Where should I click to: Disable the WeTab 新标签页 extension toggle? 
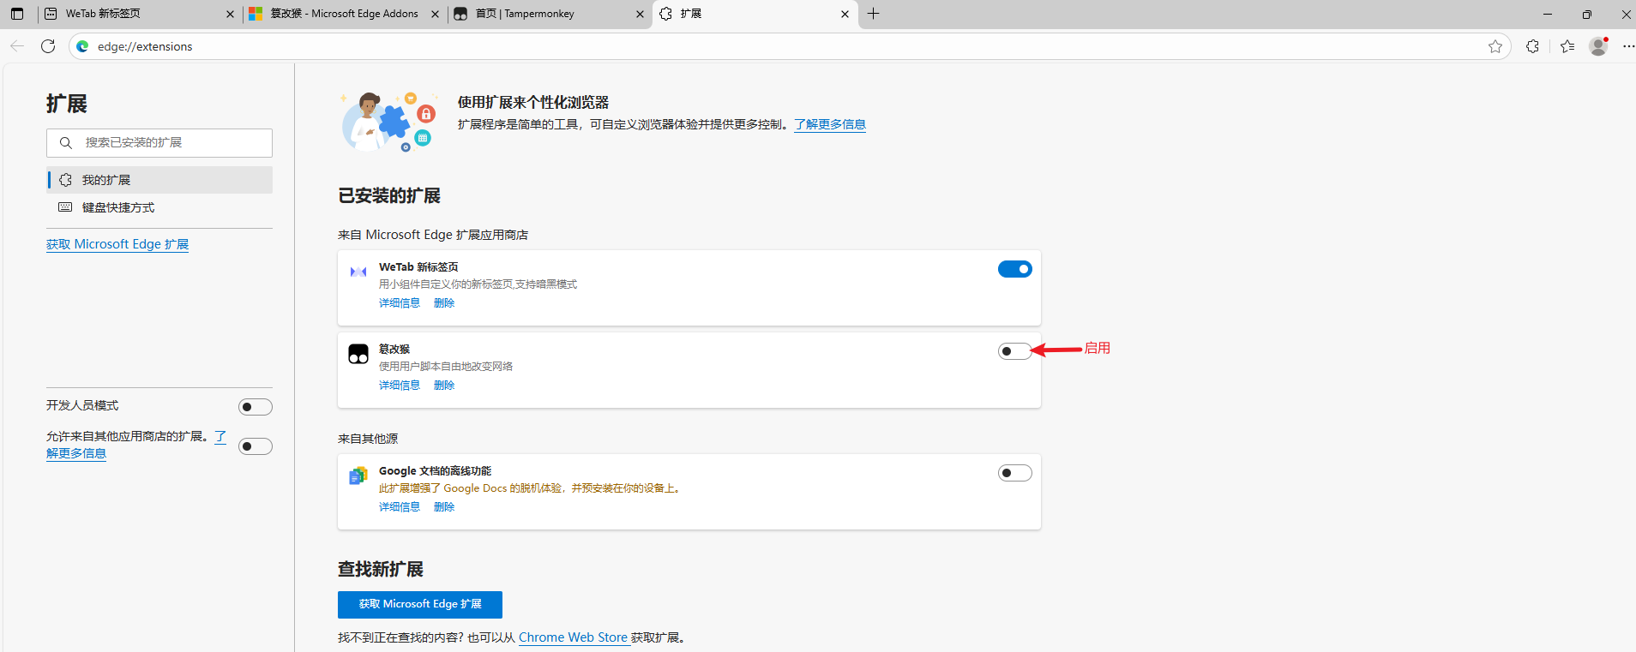click(x=1014, y=269)
